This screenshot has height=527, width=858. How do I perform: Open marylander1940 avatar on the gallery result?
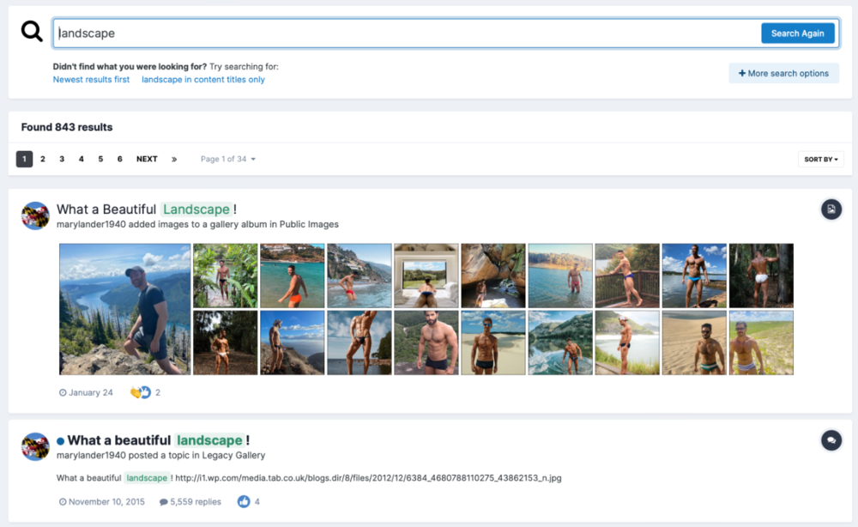click(35, 215)
